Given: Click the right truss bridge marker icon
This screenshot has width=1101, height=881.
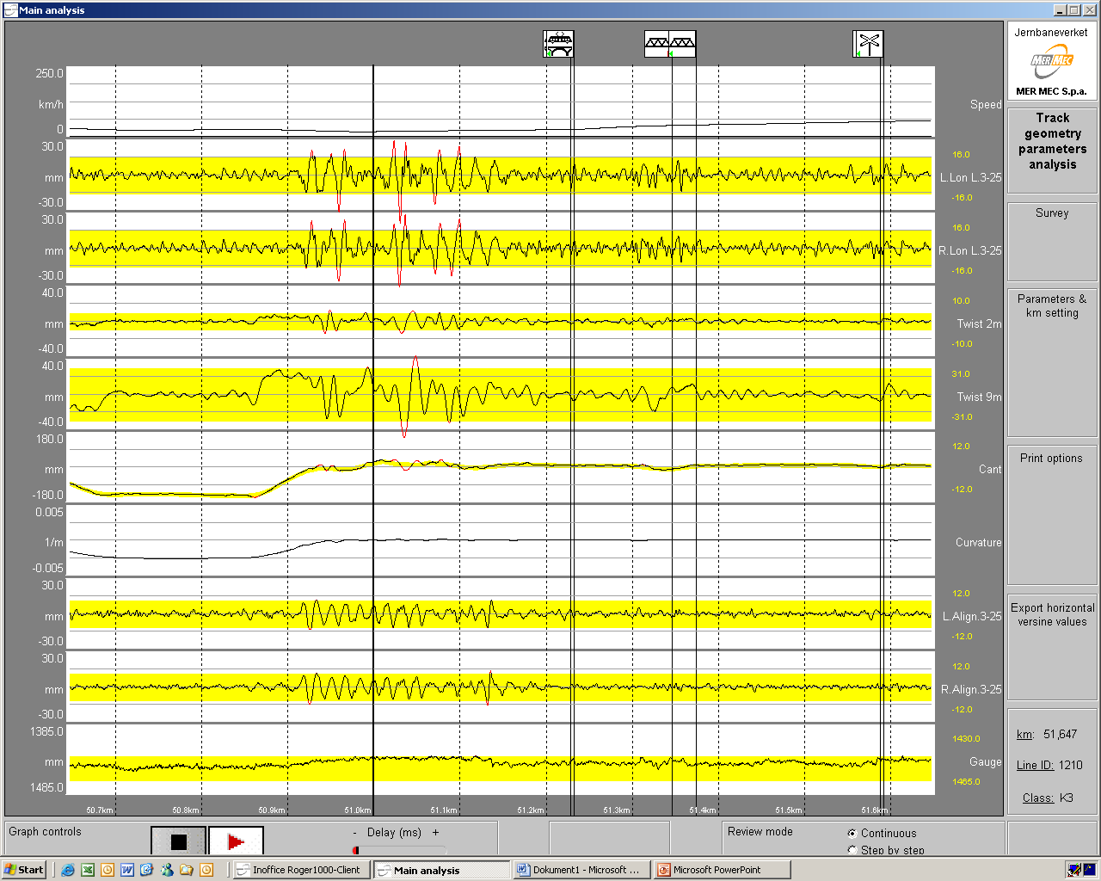Looking at the screenshot, I should click(x=684, y=44).
